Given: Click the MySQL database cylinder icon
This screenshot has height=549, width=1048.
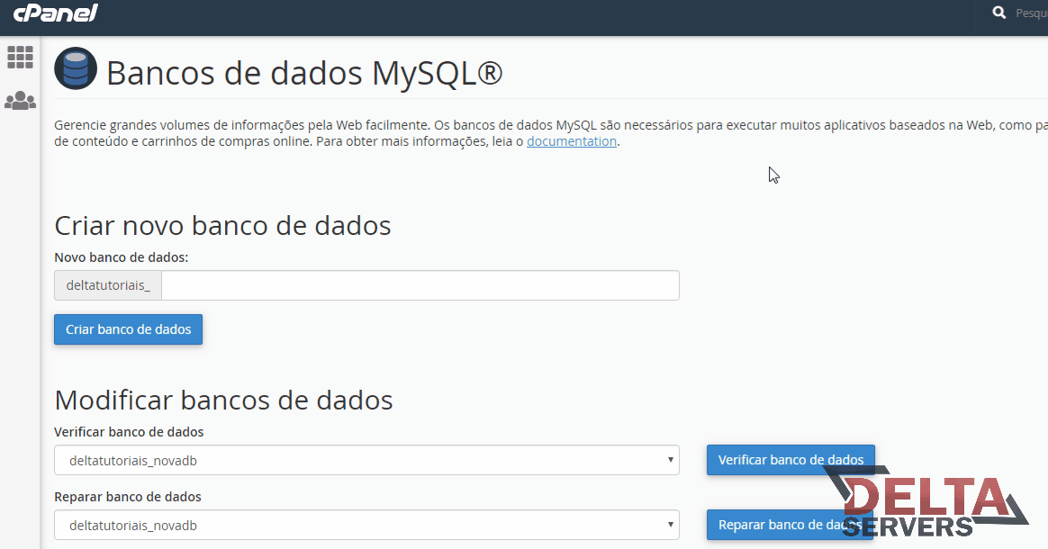Looking at the screenshot, I should pyautogui.click(x=76, y=68).
